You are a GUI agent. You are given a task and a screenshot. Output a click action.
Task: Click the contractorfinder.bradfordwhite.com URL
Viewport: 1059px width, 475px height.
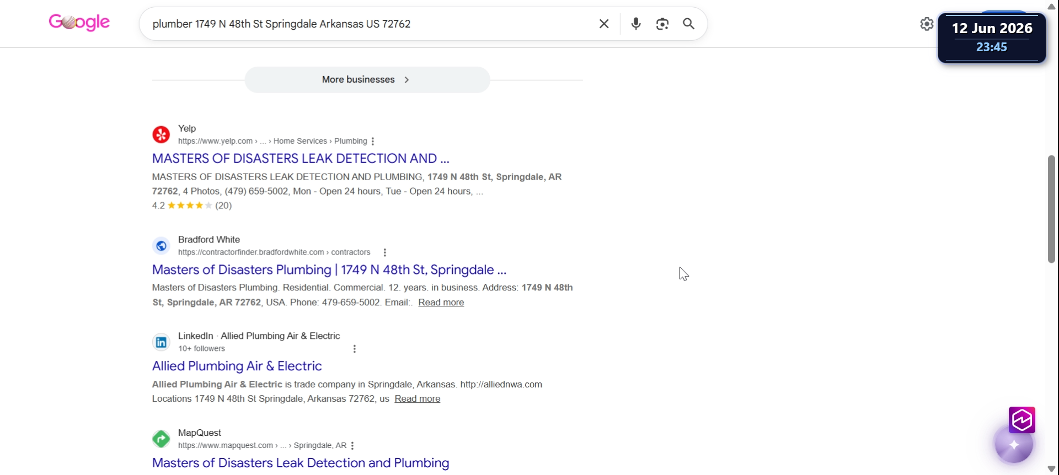point(274,252)
